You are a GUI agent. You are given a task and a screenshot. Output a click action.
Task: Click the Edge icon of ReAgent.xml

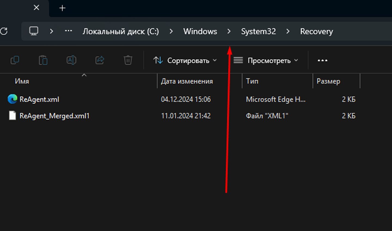coord(12,99)
